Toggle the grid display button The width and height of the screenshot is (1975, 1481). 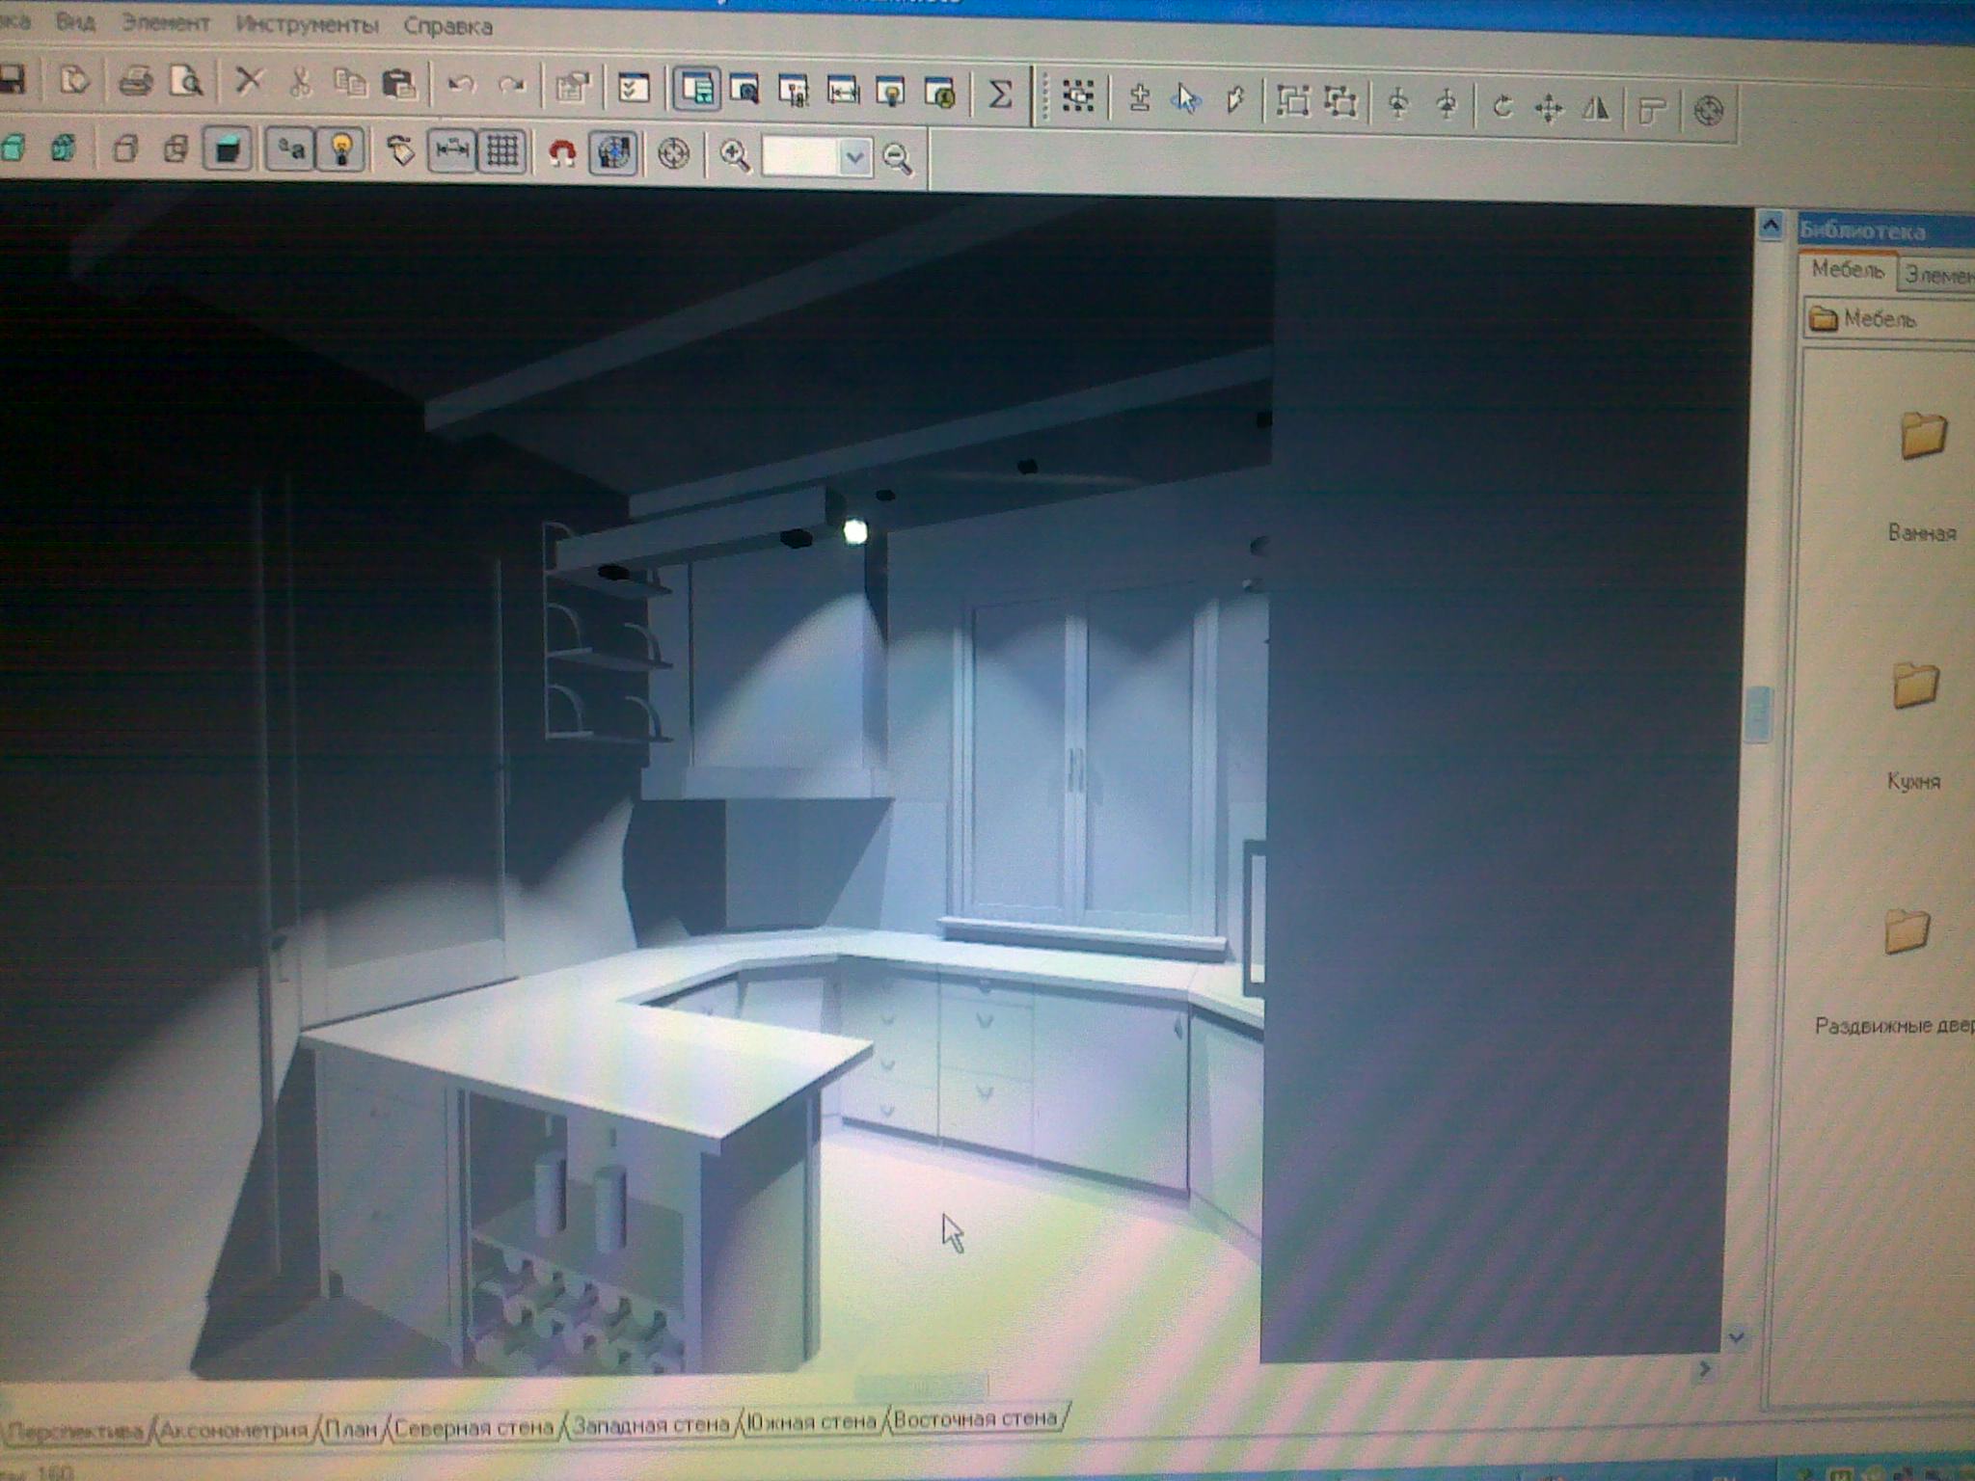coord(501,152)
